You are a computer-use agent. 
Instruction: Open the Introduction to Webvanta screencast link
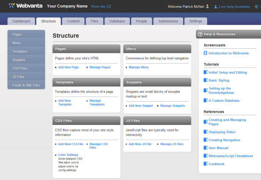point(229,53)
